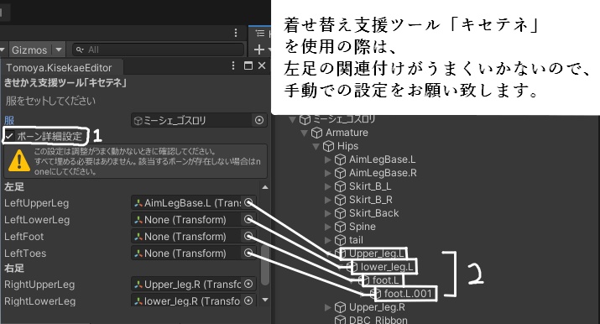Select Upper_leg.R in the hierarchy
Screen dimensions: 600x324
377,307
